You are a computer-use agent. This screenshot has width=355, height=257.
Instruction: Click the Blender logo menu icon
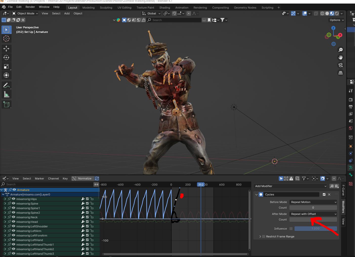tap(4, 7)
